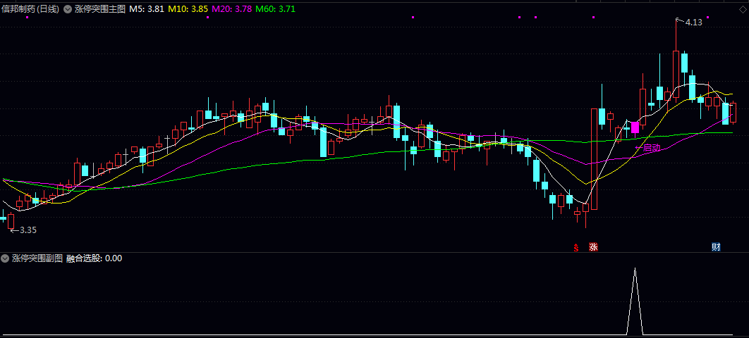The image size is (749, 338).
Task: Click the 涨停突围主图 indicator name label
Action: [100, 9]
